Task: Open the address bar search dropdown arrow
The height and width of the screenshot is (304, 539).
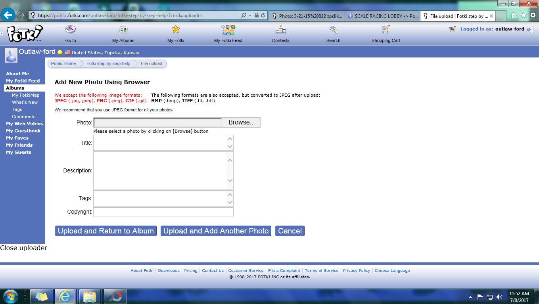Action: point(250,15)
